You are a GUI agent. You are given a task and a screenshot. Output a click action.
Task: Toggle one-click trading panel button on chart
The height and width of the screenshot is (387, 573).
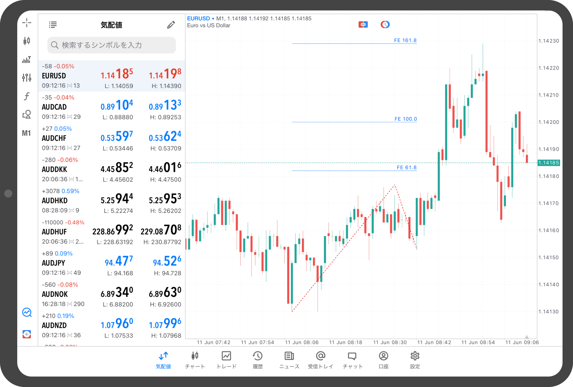click(363, 25)
